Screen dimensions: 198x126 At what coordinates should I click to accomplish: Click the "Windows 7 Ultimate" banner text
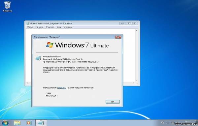tap(82, 45)
